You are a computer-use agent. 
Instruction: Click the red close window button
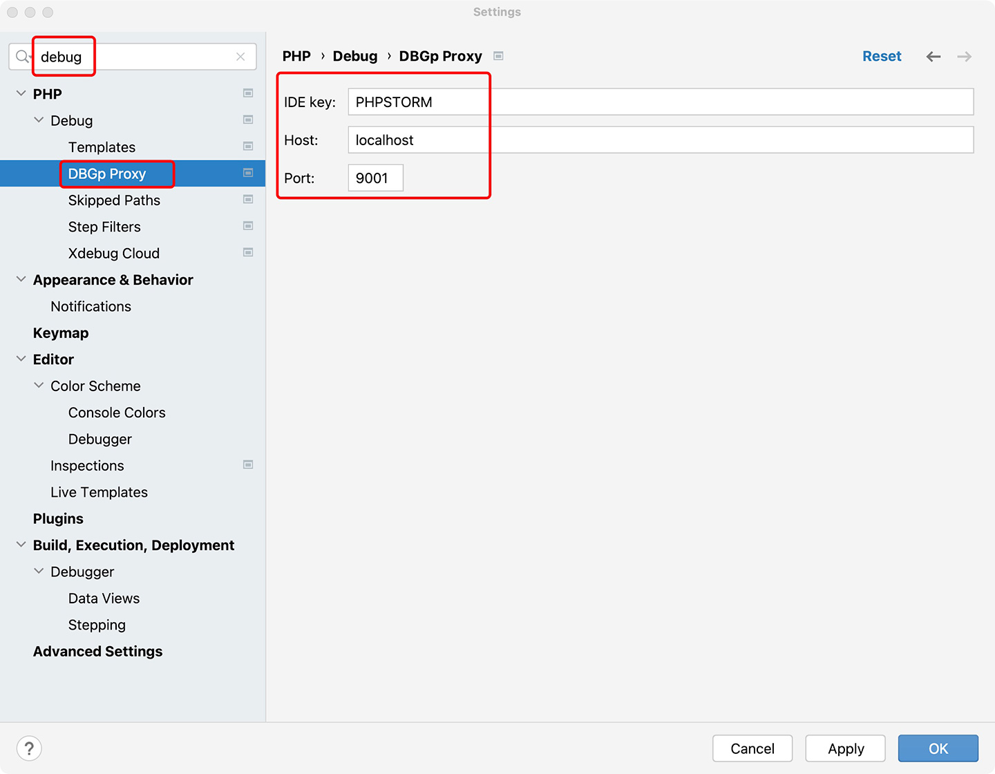click(x=12, y=12)
